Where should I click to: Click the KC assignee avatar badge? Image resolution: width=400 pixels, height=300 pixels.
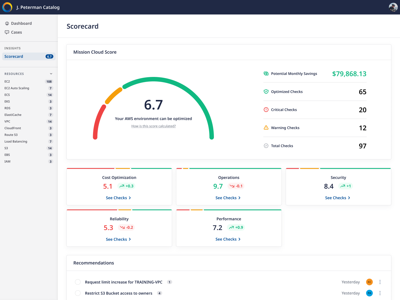point(369,282)
